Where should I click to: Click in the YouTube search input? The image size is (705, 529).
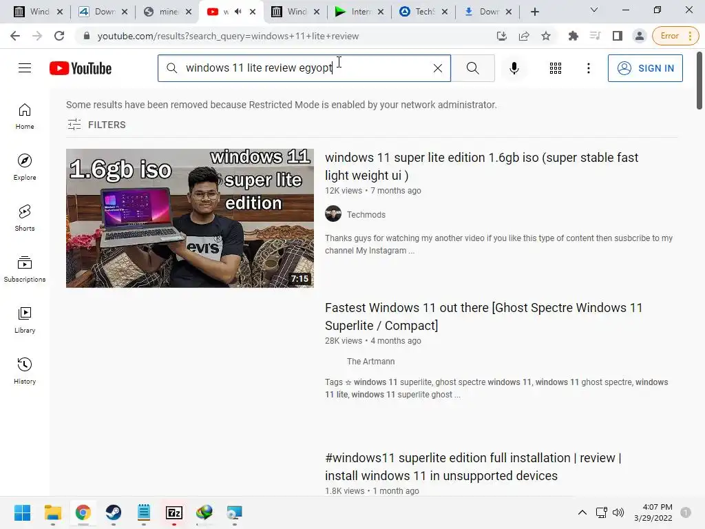tap(304, 68)
